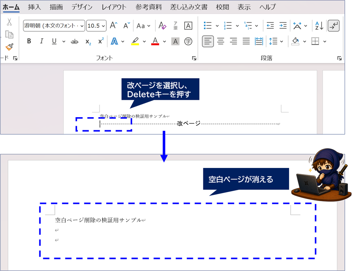
Task: Clear all formatting eraser icon
Action: pos(162,26)
